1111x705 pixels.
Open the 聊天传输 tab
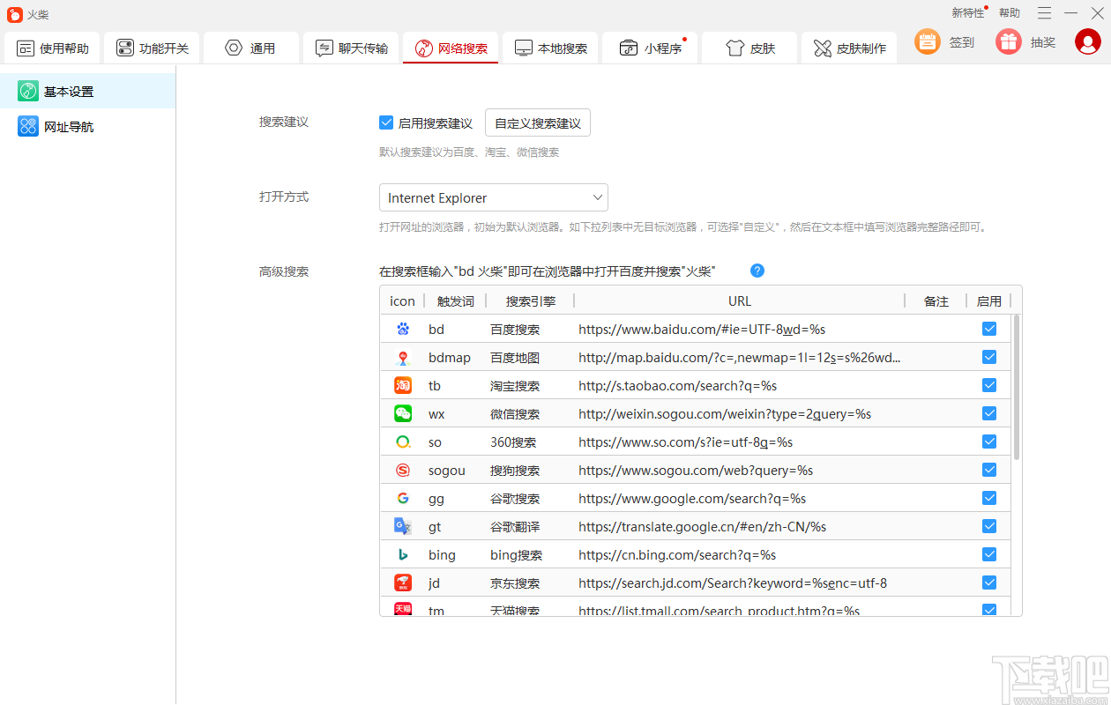coord(352,48)
